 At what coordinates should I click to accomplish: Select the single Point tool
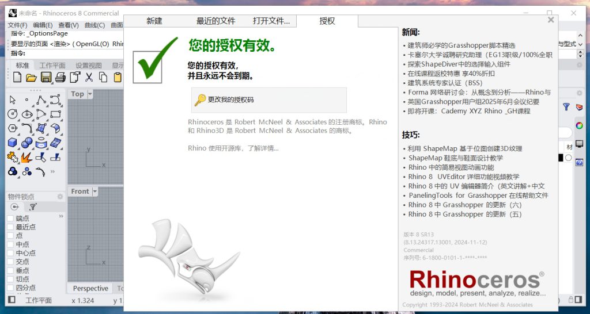27,100
